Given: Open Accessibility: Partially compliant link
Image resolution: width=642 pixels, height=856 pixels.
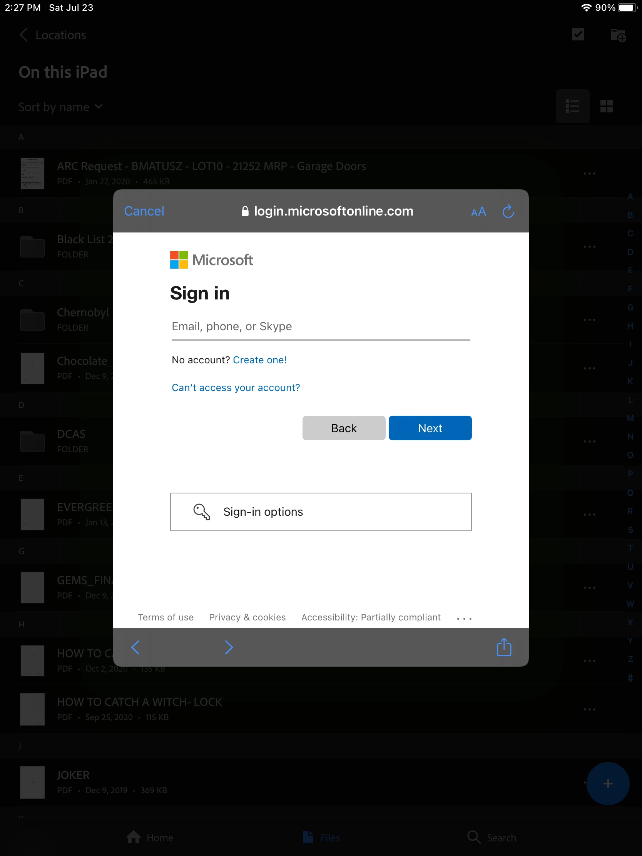Looking at the screenshot, I should click(371, 617).
